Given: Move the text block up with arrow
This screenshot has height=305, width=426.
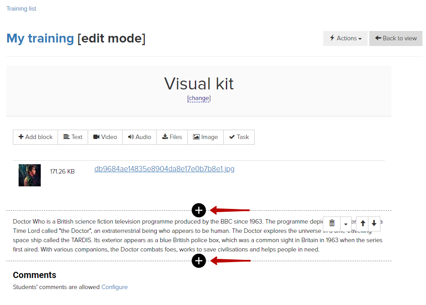Looking at the screenshot, I should (x=363, y=224).
